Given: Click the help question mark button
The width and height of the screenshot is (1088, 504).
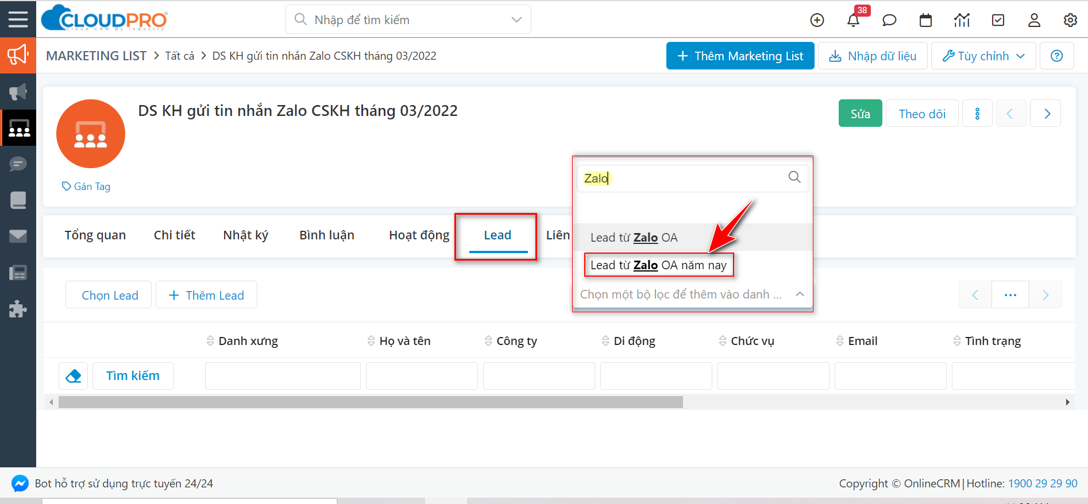Looking at the screenshot, I should click(1056, 56).
